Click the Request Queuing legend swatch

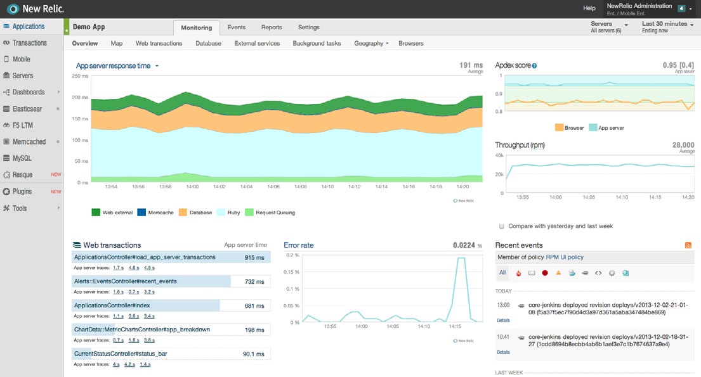[x=249, y=213]
